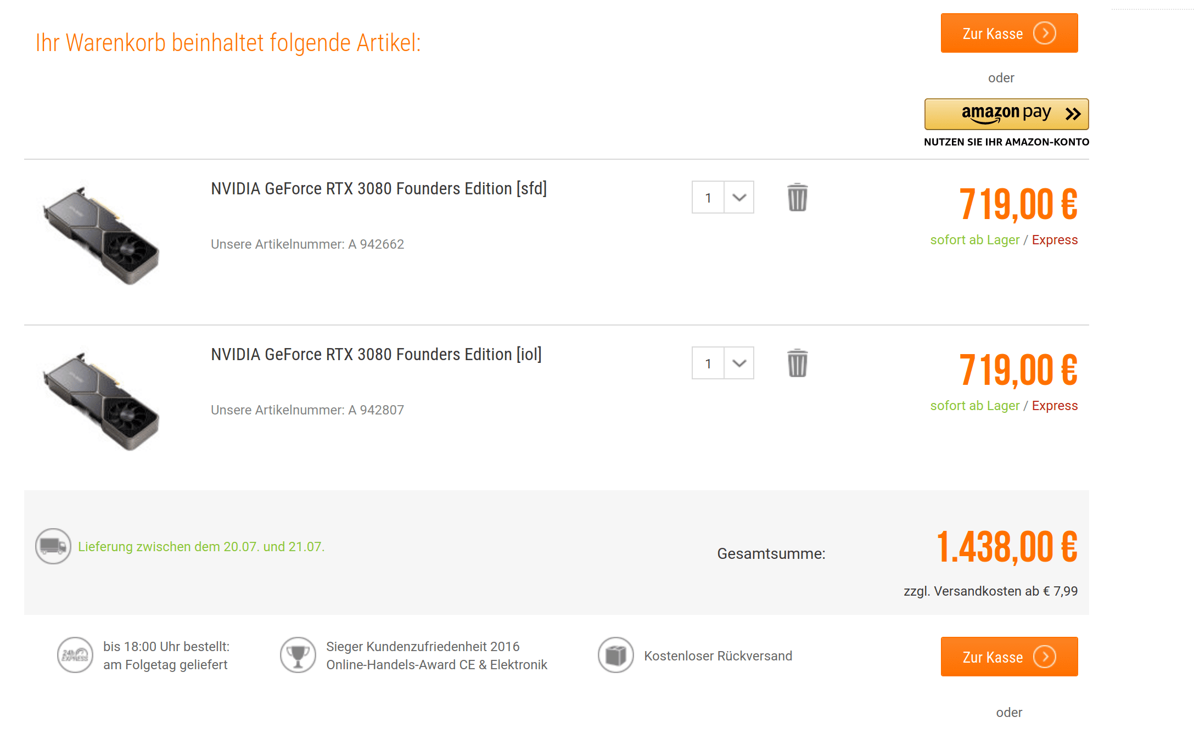Click the Express link for the [iol] item

click(x=1055, y=406)
